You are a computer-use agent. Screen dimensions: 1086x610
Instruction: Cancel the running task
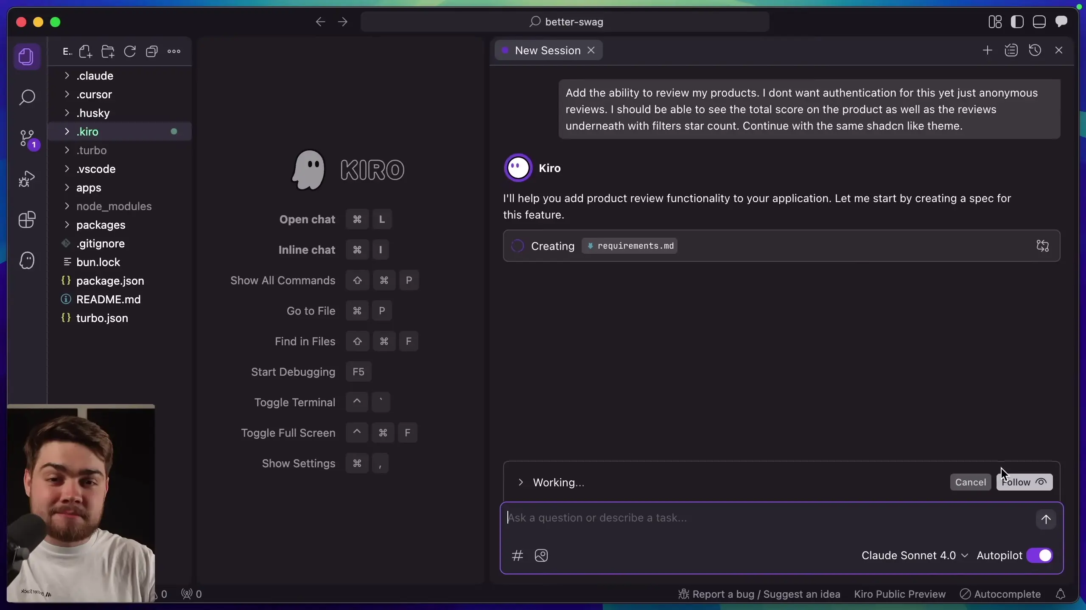(970, 482)
